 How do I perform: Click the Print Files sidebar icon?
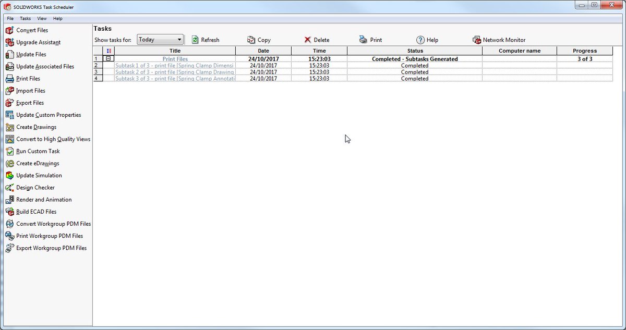click(x=9, y=79)
